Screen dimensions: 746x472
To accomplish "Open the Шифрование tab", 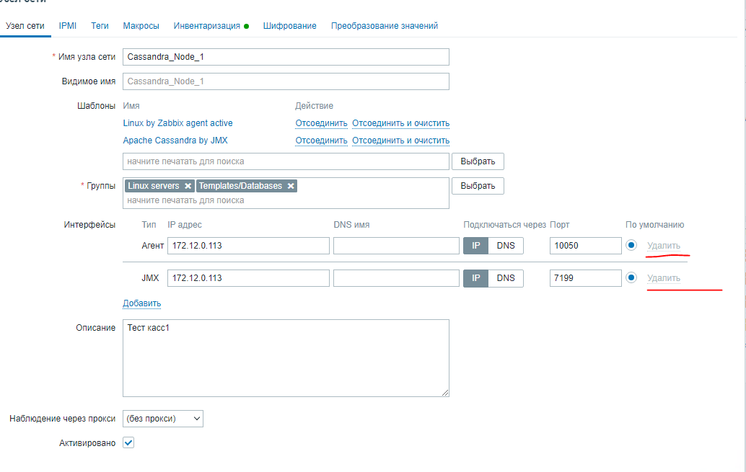I will click(290, 25).
